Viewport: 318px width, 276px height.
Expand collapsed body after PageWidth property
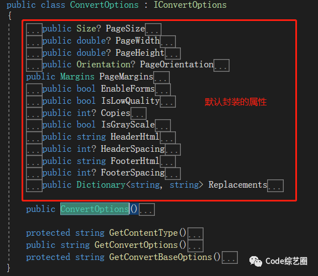pos(168,41)
